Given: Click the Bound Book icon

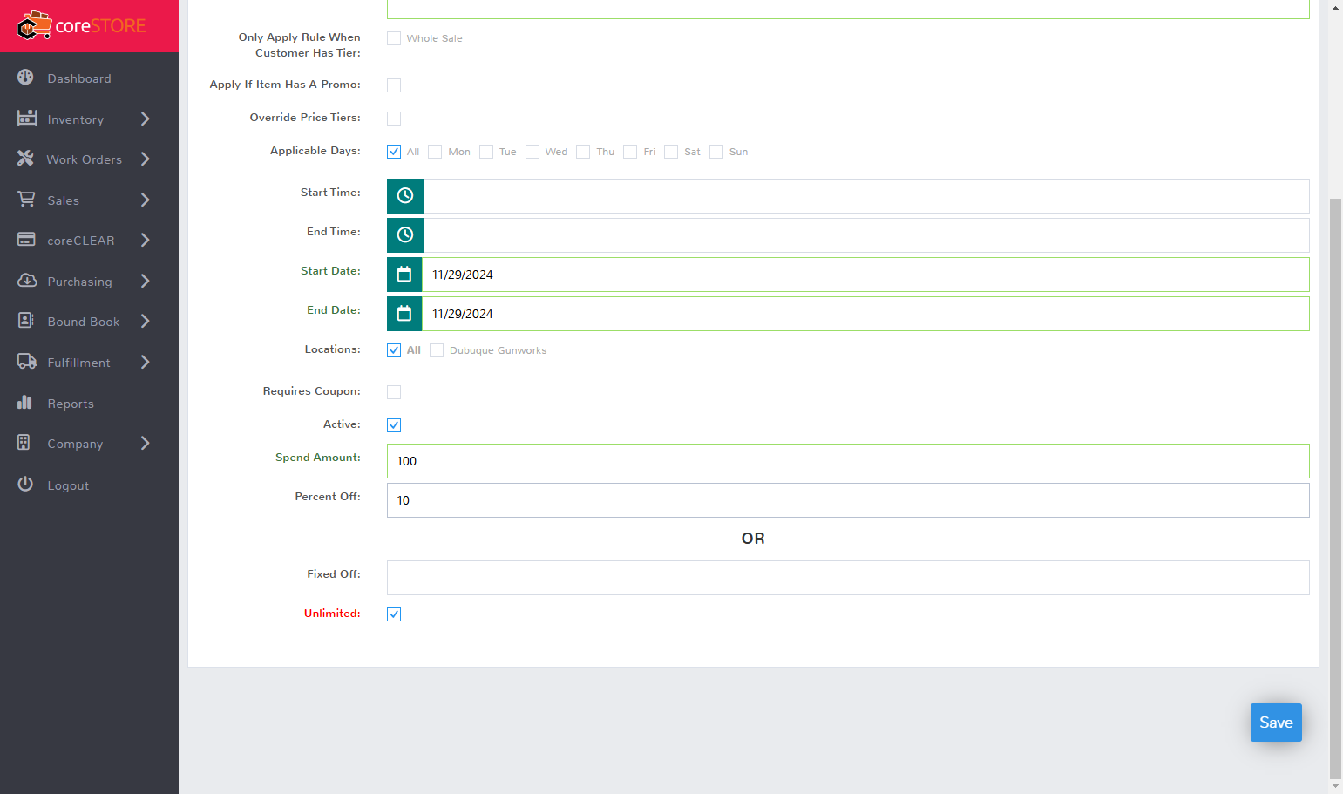Looking at the screenshot, I should [x=26, y=321].
